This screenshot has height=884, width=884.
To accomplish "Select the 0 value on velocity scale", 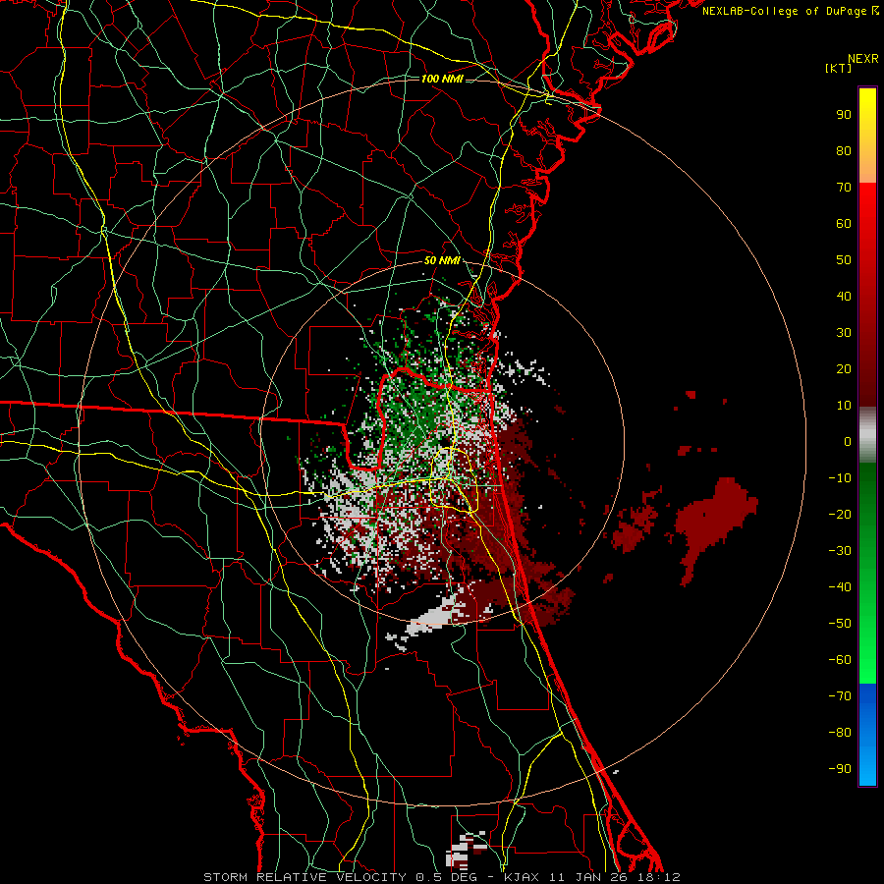I will coord(848,441).
